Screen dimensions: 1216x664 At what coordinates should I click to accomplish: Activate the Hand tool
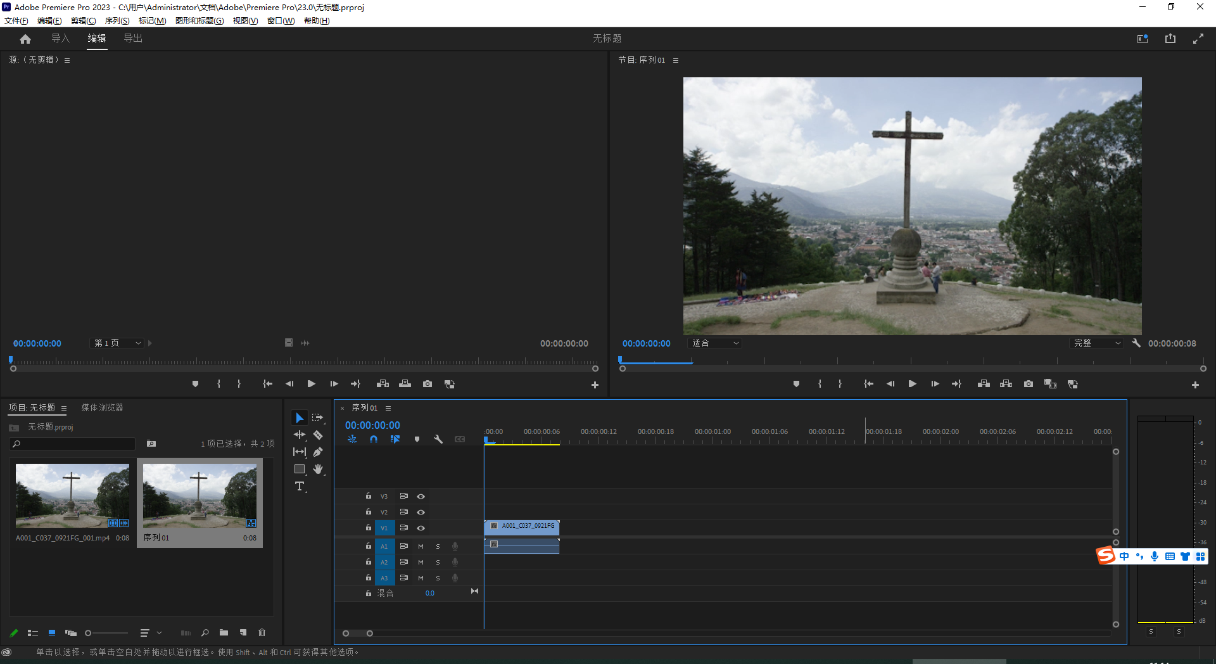(x=319, y=469)
